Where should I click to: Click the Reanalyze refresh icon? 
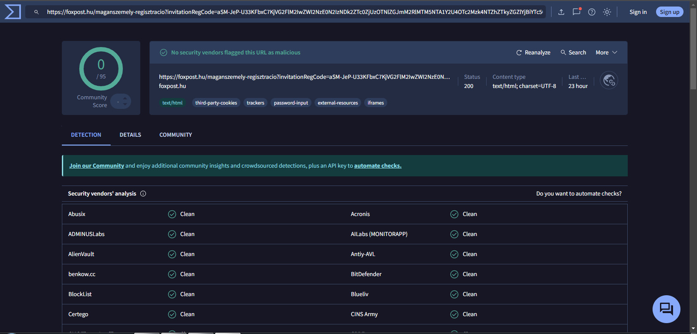pos(519,53)
